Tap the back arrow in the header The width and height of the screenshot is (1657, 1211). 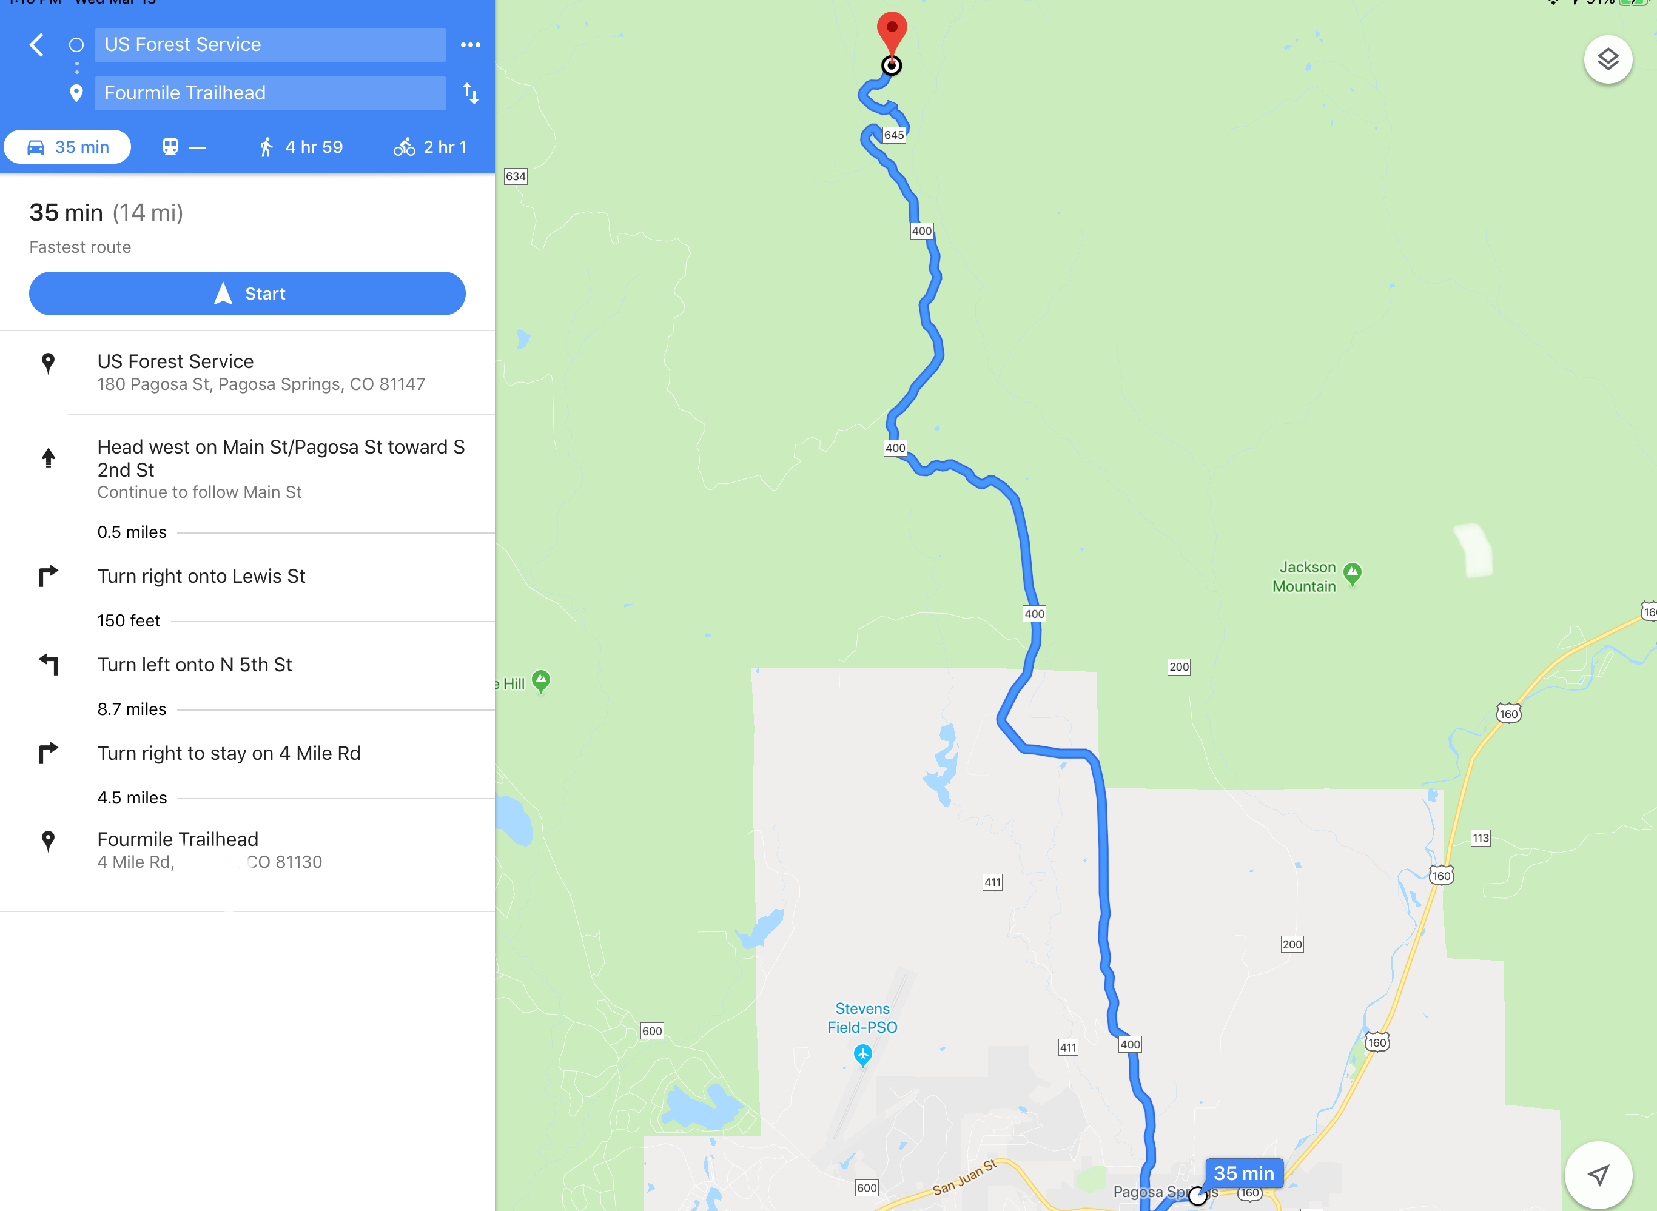(x=36, y=45)
